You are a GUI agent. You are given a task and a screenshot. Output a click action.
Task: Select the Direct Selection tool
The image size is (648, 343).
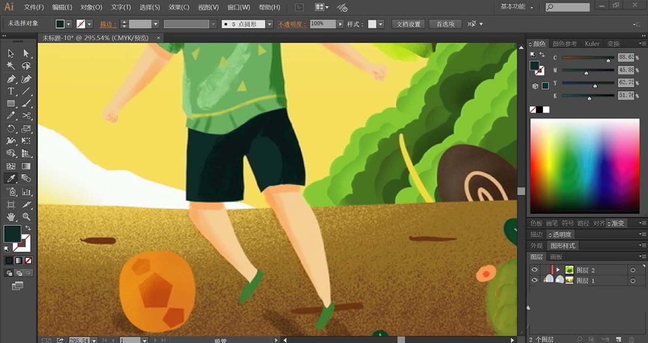click(26, 53)
